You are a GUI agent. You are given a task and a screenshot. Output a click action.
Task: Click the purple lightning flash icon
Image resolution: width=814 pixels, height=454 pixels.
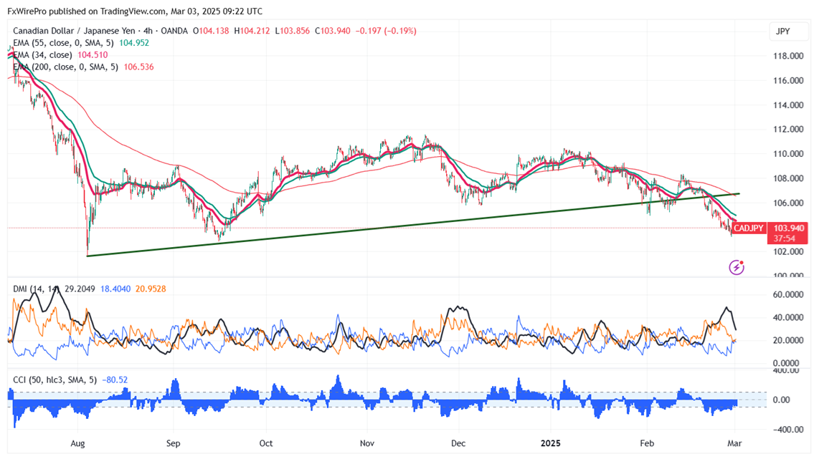click(x=737, y=267)
